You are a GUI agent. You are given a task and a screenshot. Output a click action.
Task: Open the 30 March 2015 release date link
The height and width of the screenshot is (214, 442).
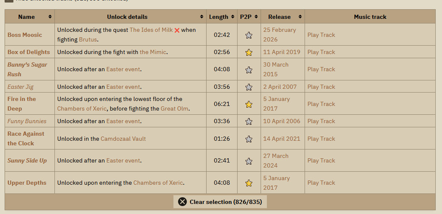click(276, 70)
